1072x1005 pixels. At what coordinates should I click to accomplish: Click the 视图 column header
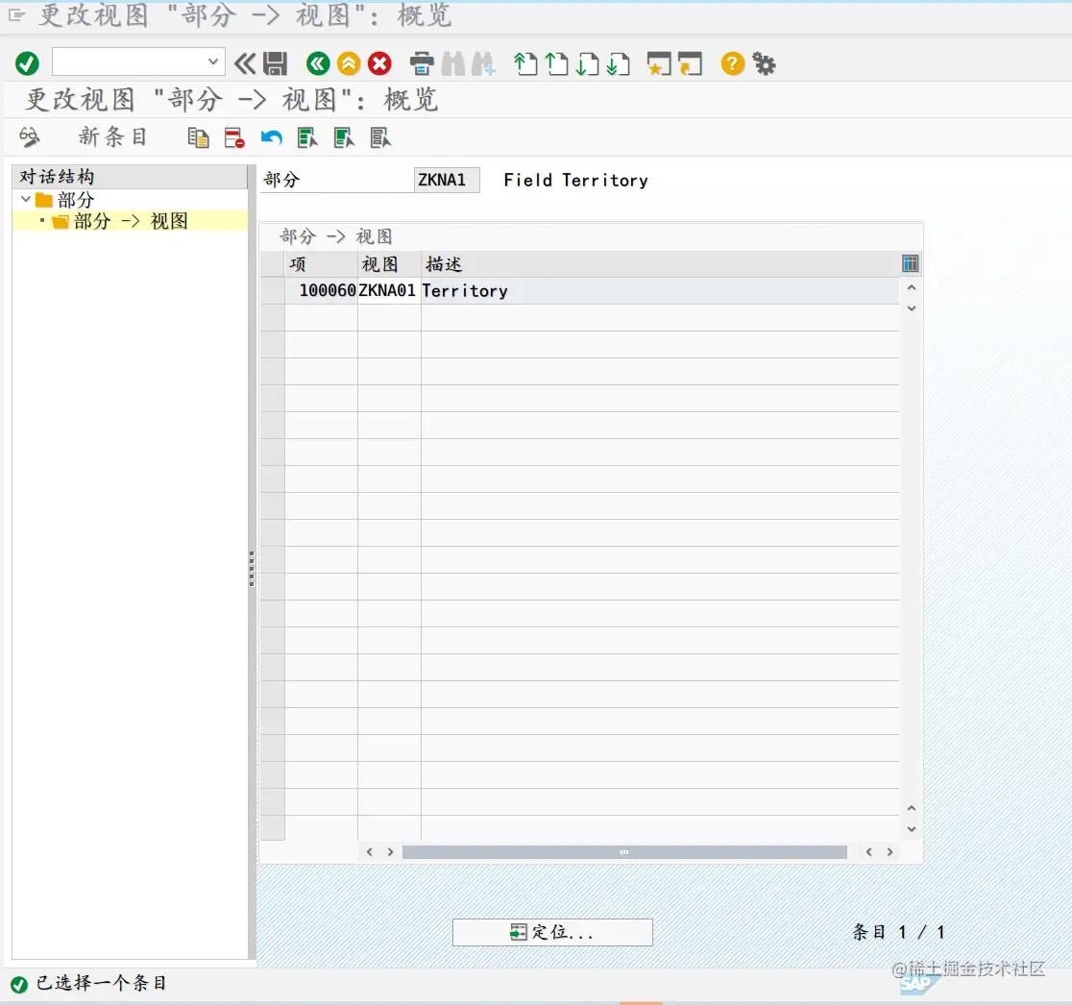point(389,264)
